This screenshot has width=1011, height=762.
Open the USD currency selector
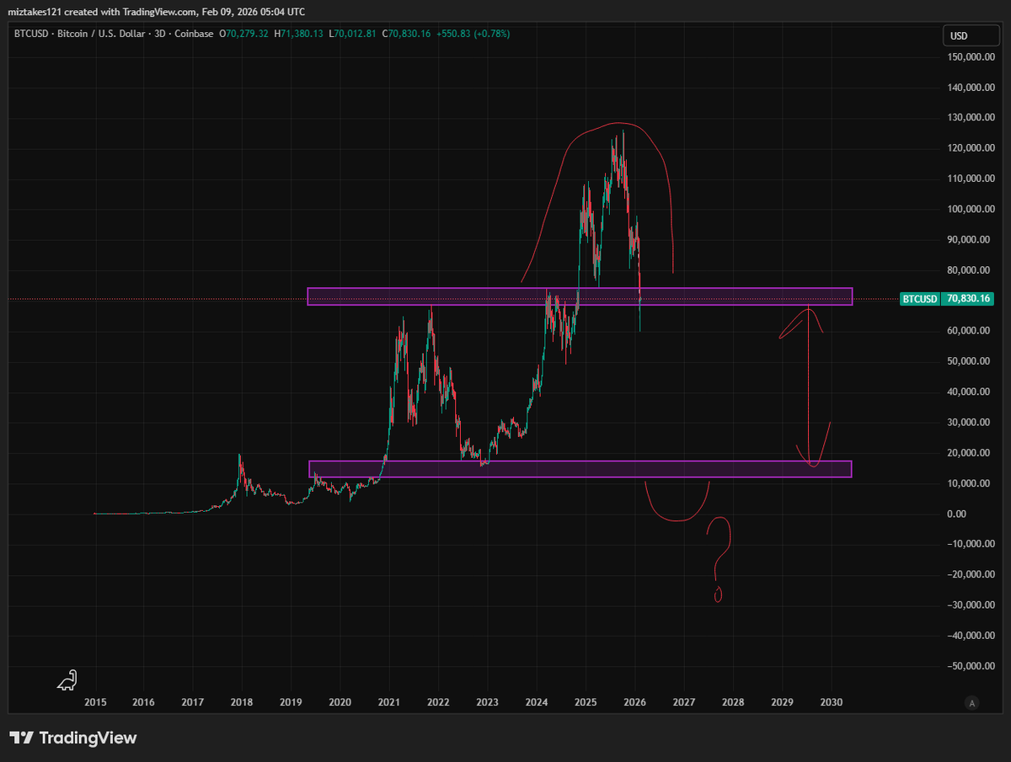(x=971, y=36)
